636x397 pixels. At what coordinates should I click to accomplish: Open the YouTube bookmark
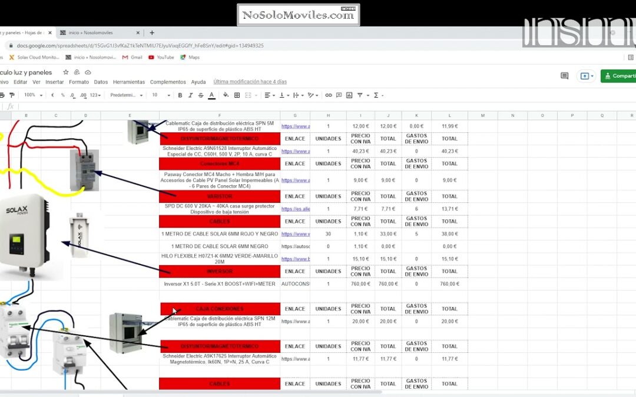point(161,58)
